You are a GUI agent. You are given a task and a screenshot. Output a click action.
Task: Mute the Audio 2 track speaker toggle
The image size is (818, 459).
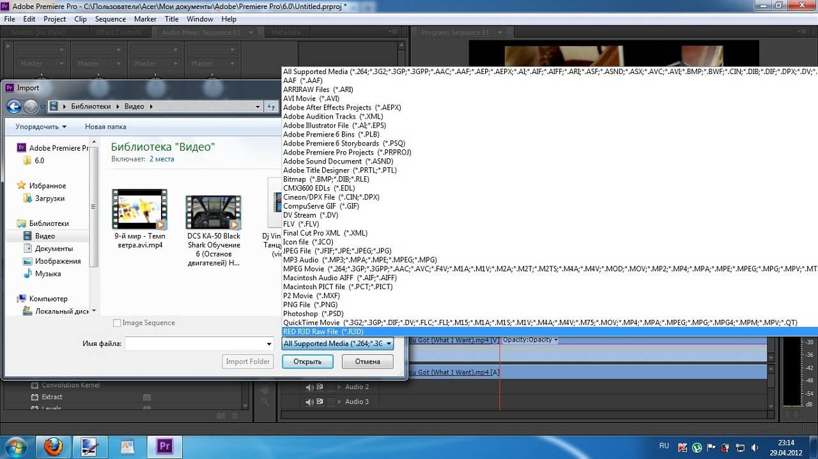point(310,387)
